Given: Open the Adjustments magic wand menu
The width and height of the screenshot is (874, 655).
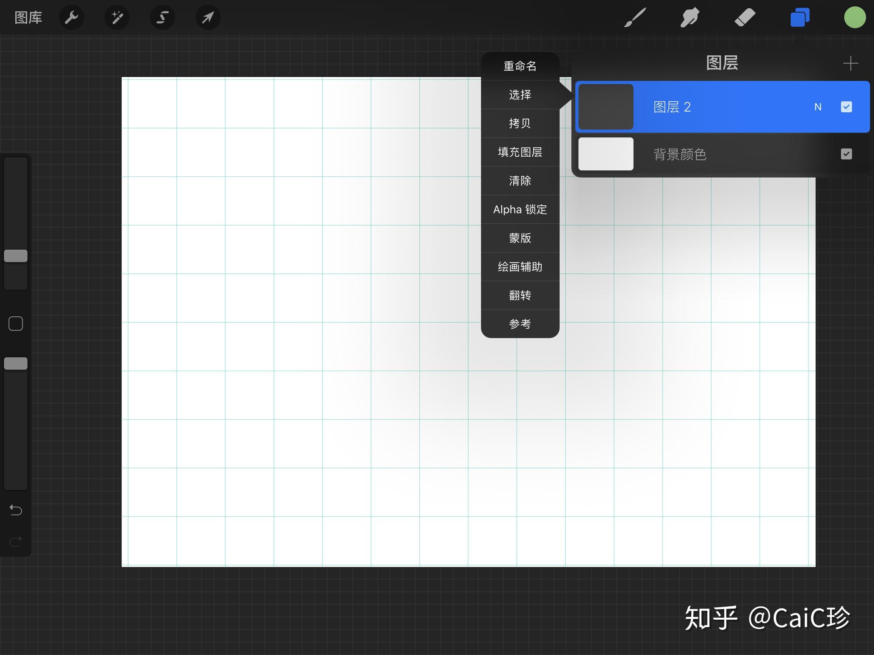Looking at the screenshot, I should [117, 17].
